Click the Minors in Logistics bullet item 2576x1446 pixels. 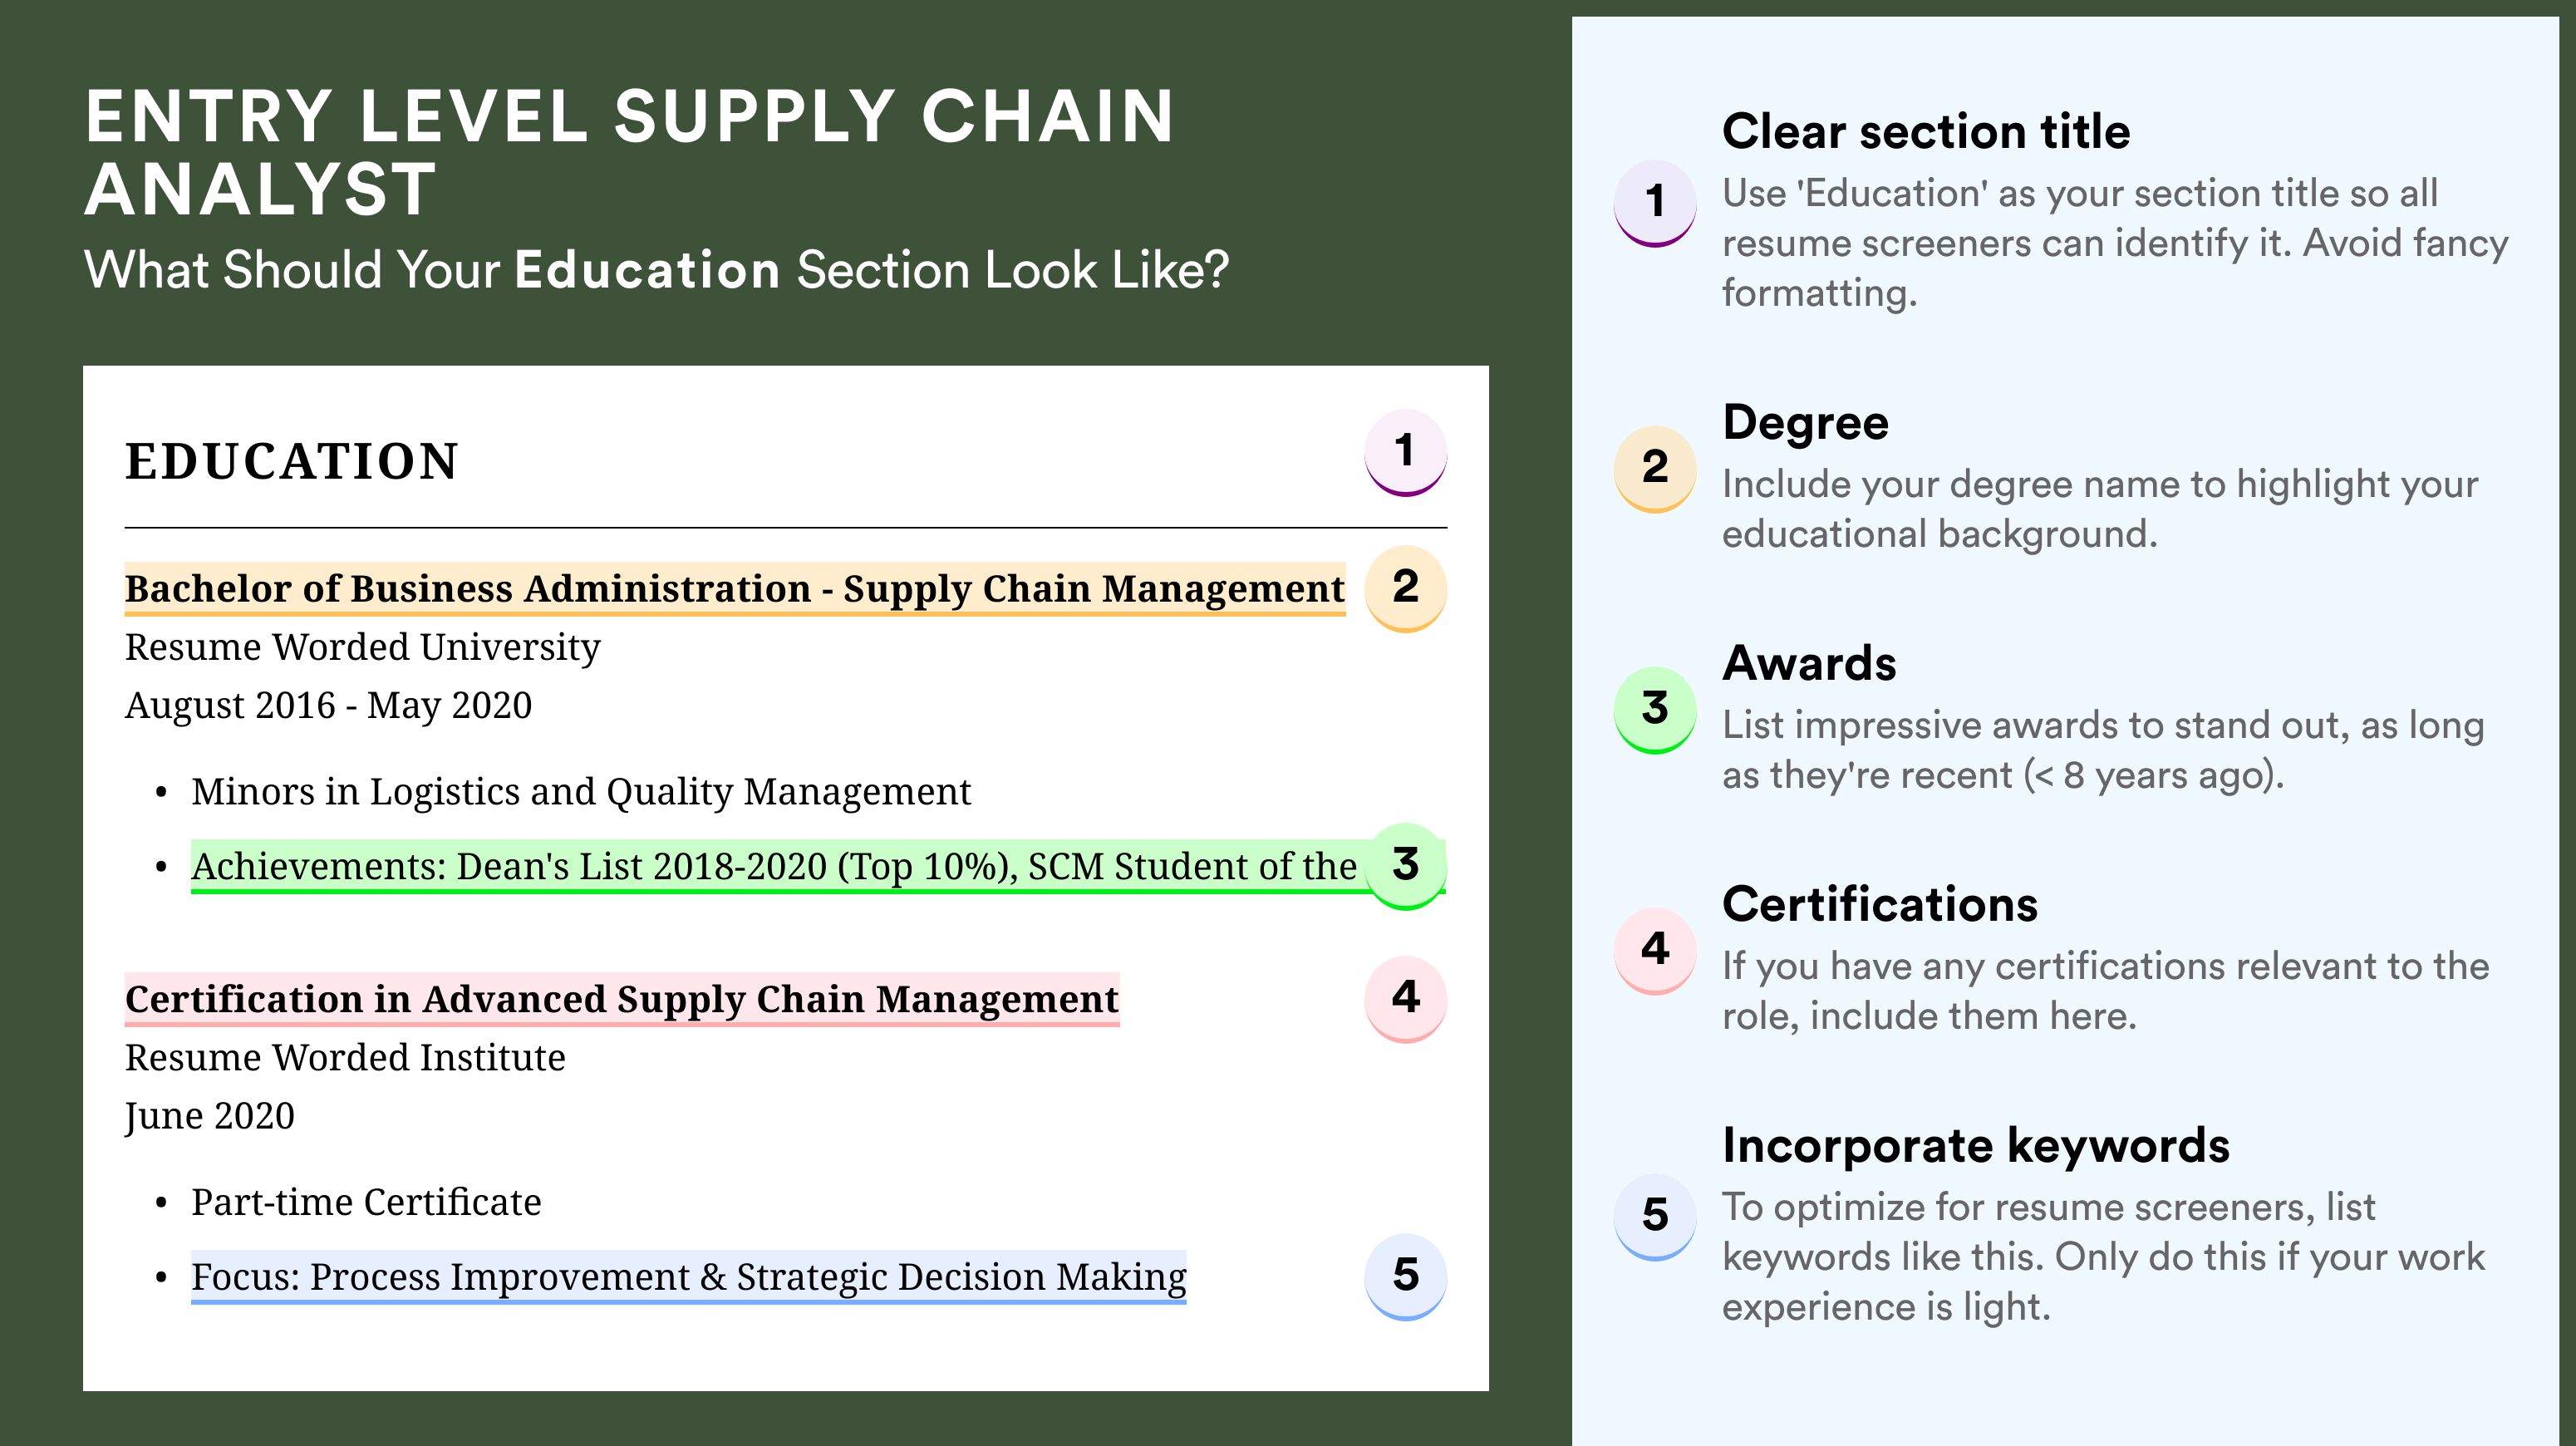[x=581, y=792]
